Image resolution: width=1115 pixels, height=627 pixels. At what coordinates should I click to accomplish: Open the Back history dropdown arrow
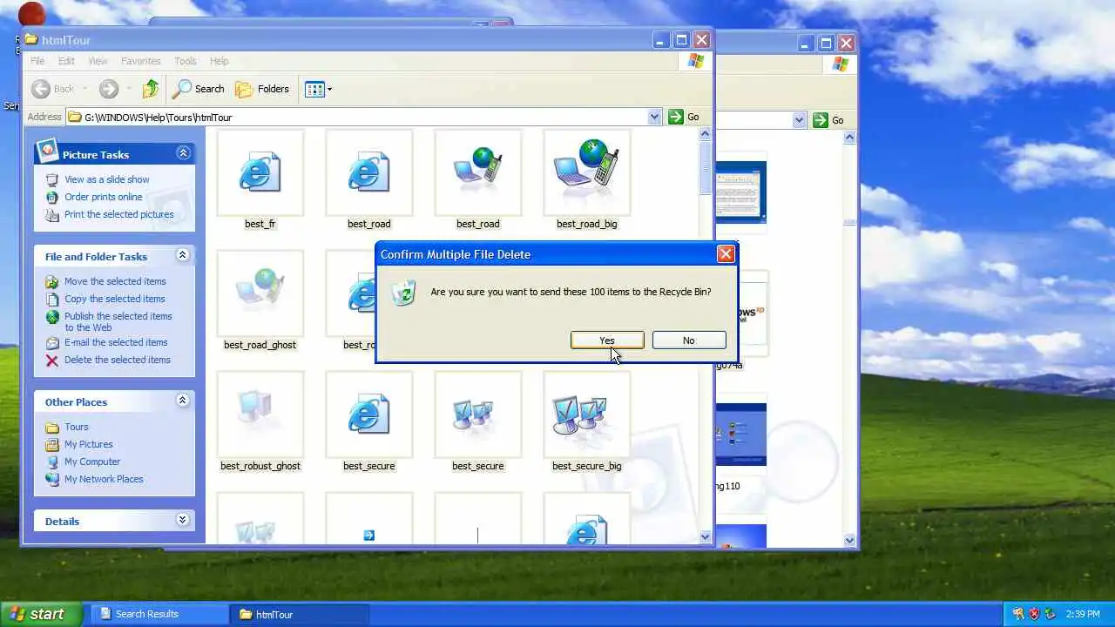point(84,89)
